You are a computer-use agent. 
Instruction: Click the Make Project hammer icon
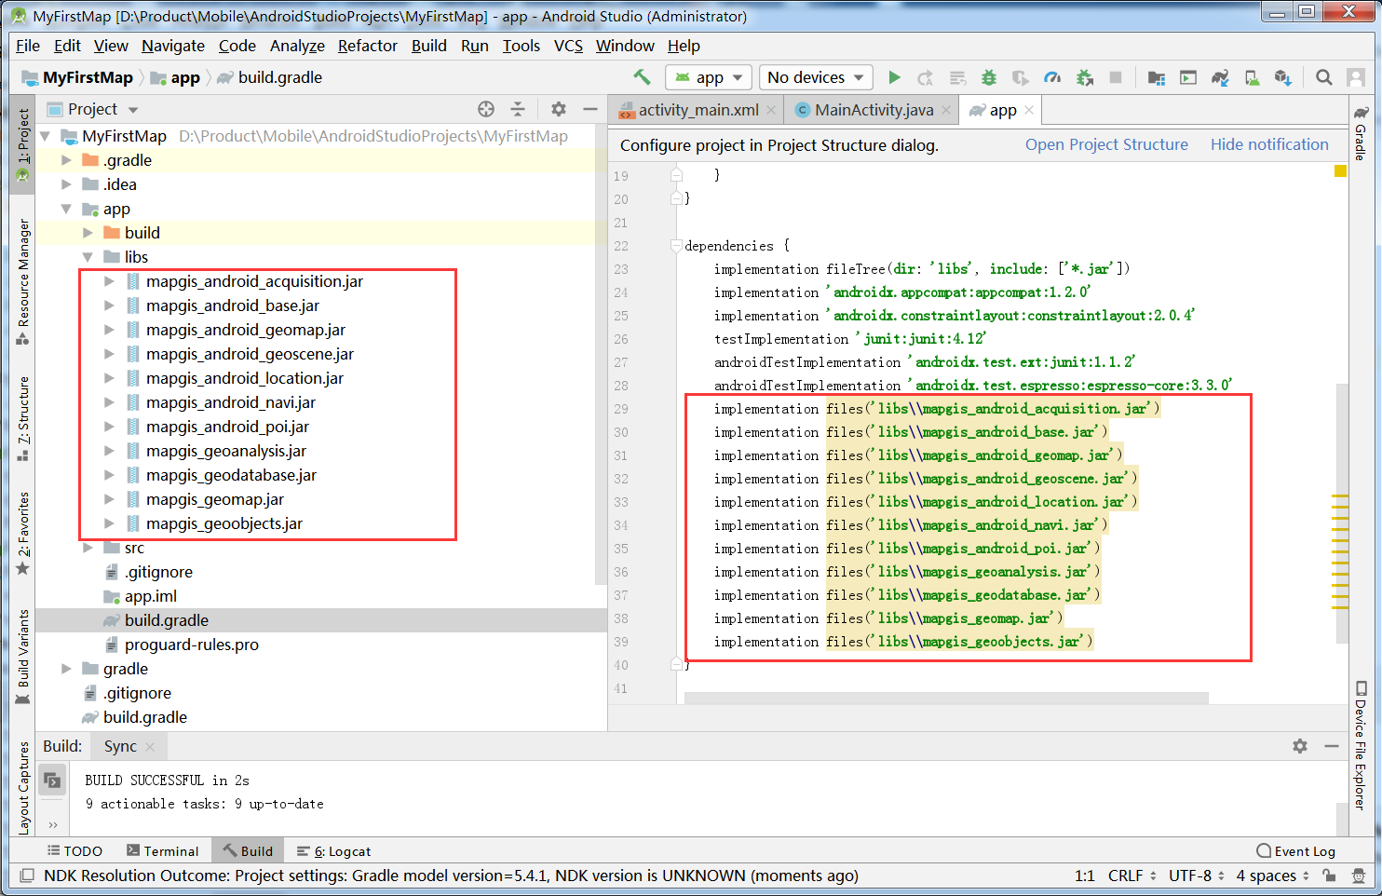(642, 77)
